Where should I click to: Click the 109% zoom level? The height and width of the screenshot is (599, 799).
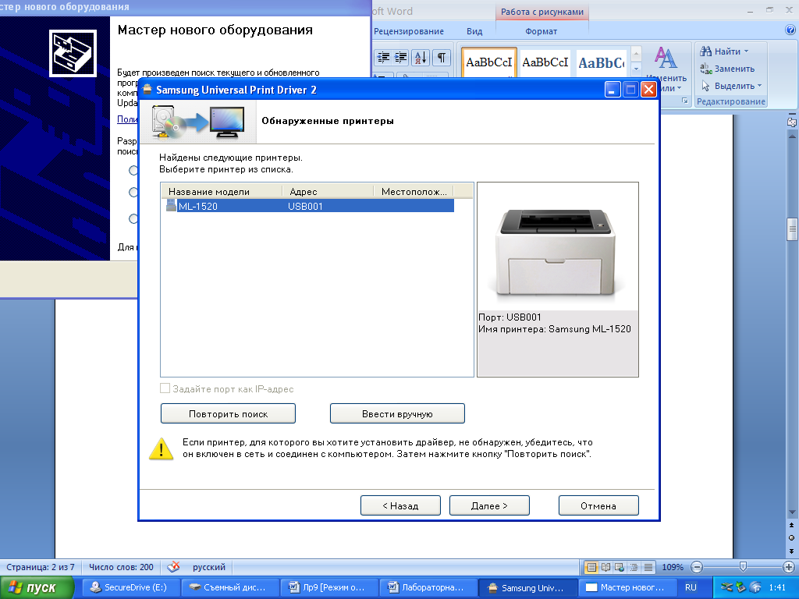click(x=673, y=567)
